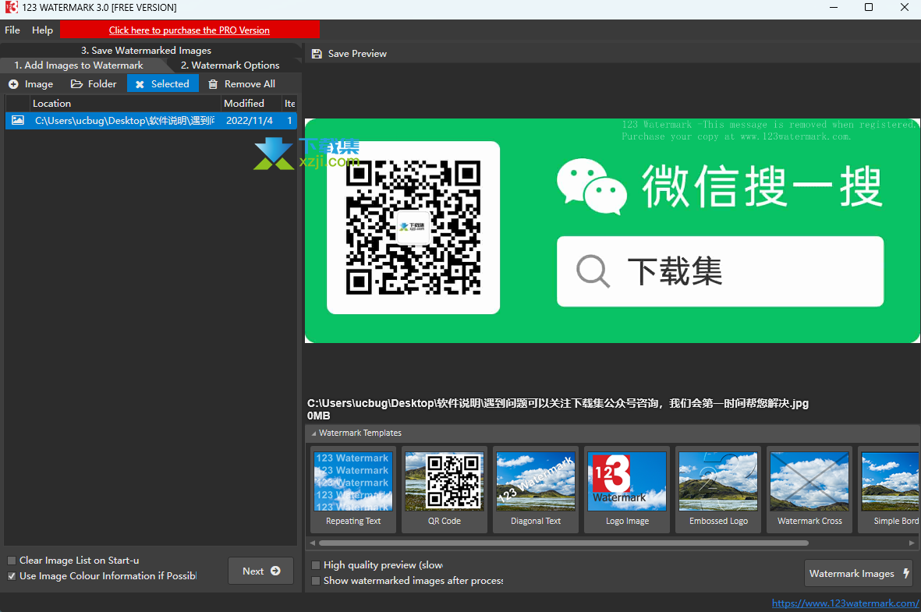Choose the Logo Image template
Screen dimensions: 921x612
click(627, 490)
